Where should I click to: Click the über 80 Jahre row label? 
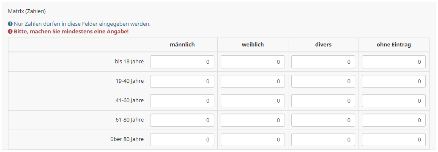tap(127, 139)
